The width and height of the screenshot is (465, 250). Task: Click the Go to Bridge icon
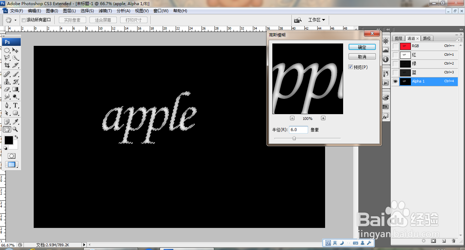[298, 20]
